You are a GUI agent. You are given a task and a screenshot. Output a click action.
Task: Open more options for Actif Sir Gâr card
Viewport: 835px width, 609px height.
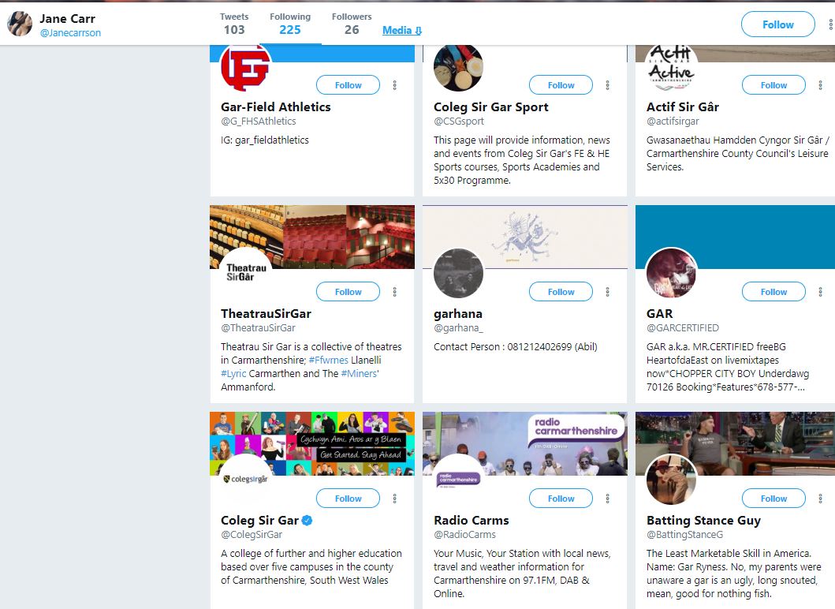[820, 85]
